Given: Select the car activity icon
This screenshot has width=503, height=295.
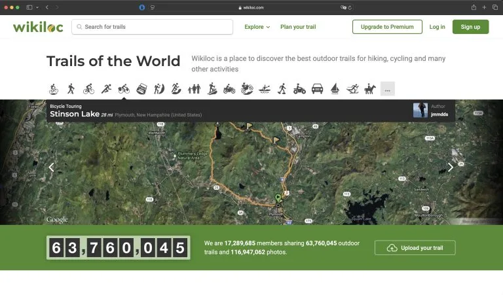Looking at the screenshot, I should (317, 89).
